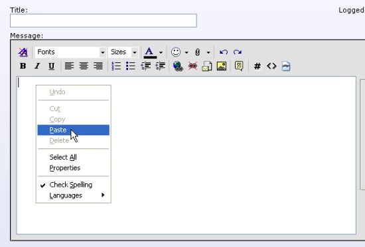Toggle Bold formatting
This screenshot has height=247, width=365.
click(x=23, y=66)
